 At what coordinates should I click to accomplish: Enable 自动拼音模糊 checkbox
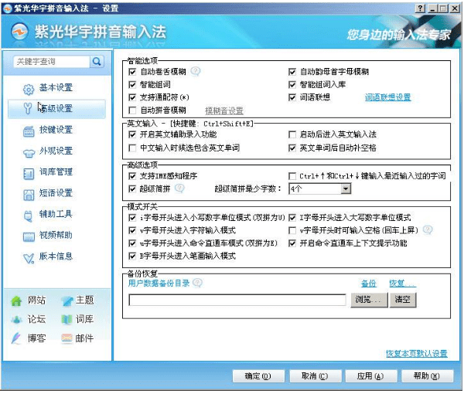[x=132, y=110]
